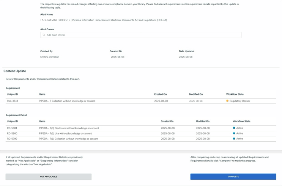This screenshot has height=186, width=282.
Task: Click the Add Alert Owner input field
Action: point(140,35)
